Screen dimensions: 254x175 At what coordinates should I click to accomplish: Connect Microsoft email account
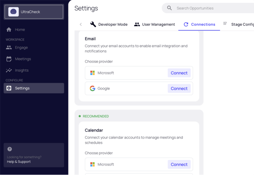point(179,73)
